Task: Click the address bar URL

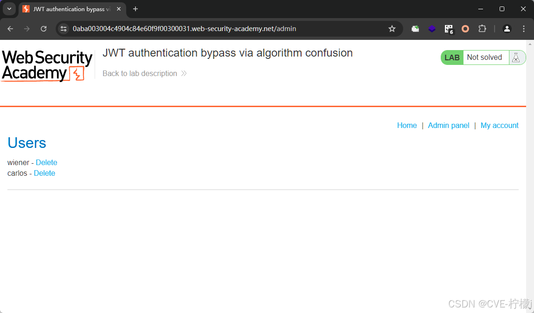Action: click(184, 29)
